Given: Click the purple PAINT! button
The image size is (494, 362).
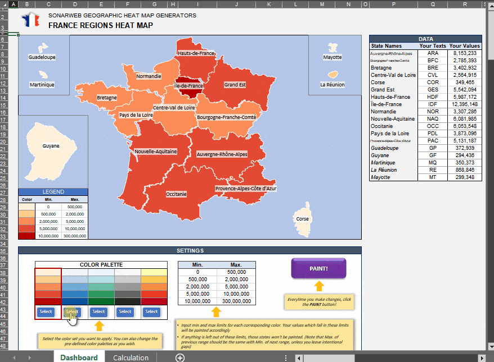Looking at the screenshot, I should point(318,268).
